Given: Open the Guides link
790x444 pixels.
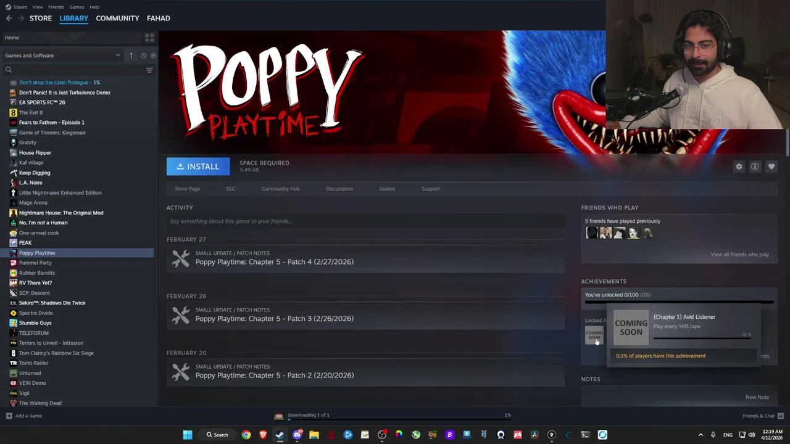Looking at the screenshot, I should [x=387, y=189].
